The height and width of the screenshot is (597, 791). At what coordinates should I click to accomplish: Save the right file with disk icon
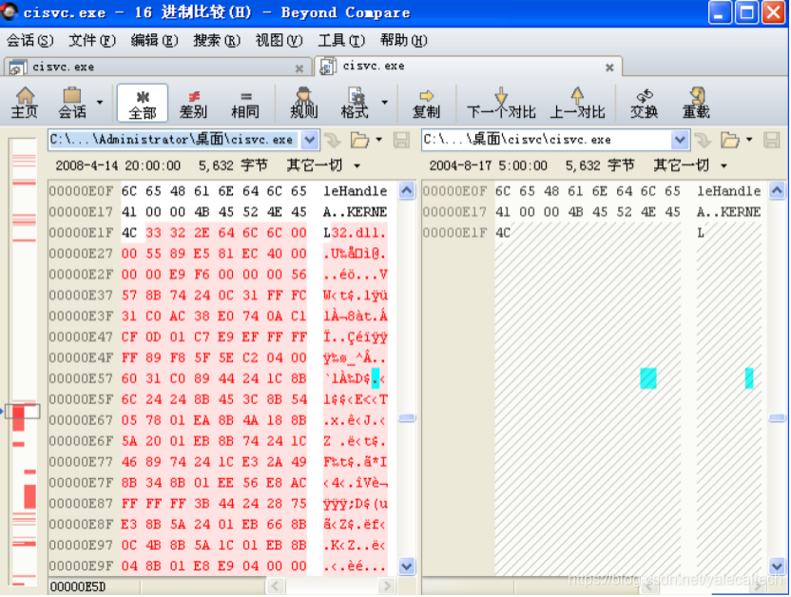pos(772,140)
